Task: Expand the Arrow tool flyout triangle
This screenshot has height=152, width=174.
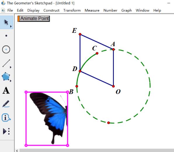Action: (11, 26)
